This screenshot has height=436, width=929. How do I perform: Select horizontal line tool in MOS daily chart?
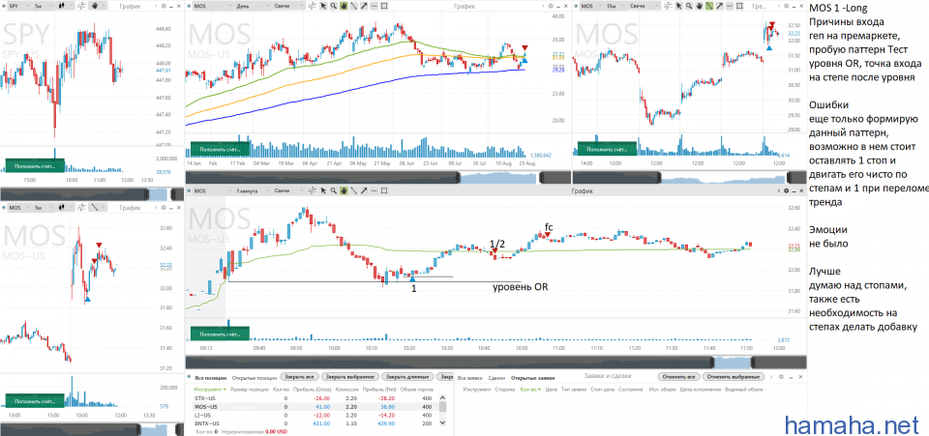point(374,6)
